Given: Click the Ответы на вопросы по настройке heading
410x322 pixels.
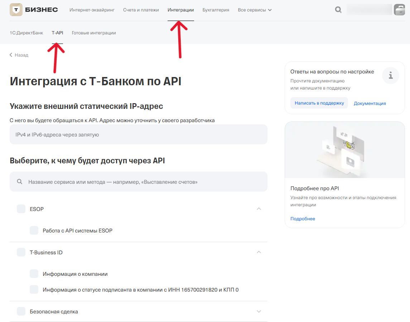Looking at the screenshot, I should pos(332,72).
